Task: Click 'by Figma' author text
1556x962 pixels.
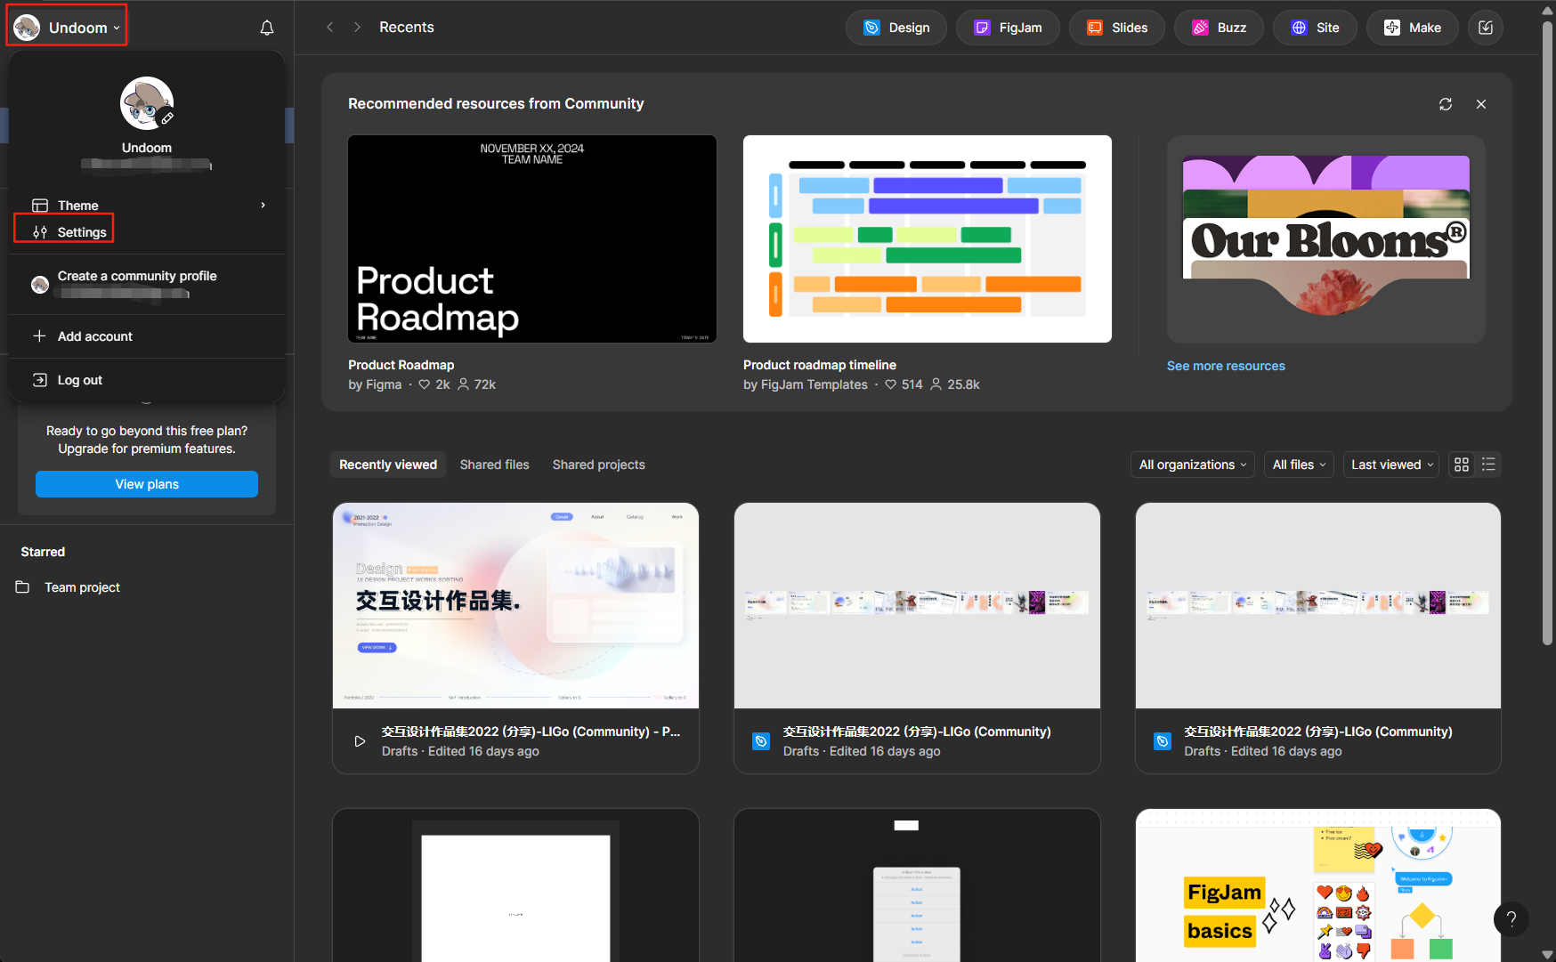Action: pos(375,384)
